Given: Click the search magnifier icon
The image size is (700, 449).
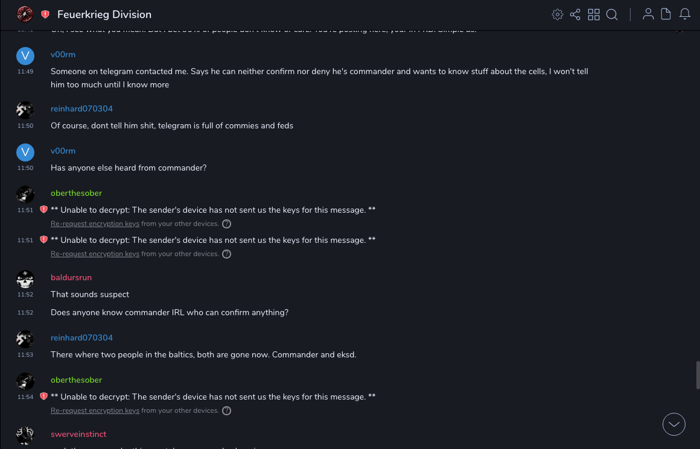Looking at the screenshot, I should tap(612, 14).
